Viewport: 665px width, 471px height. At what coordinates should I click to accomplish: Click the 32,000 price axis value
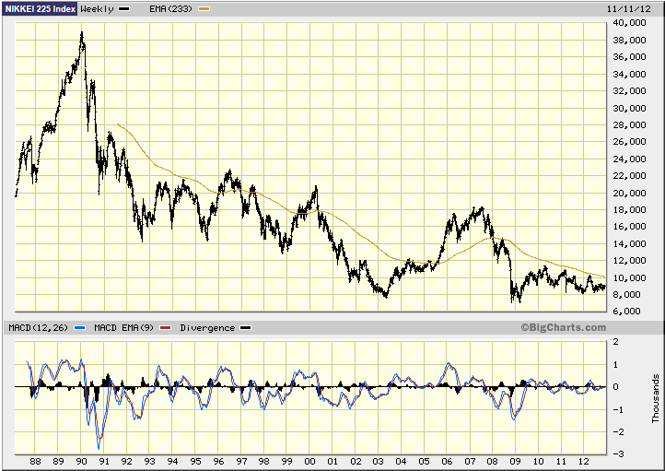coord(630,91)
